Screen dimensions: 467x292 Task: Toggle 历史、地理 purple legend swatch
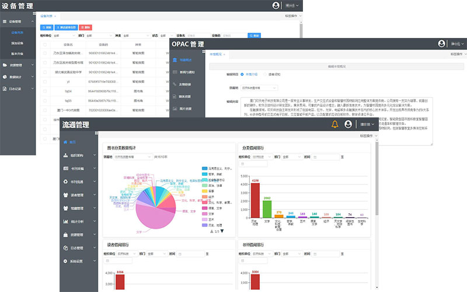tap(205, 225)
